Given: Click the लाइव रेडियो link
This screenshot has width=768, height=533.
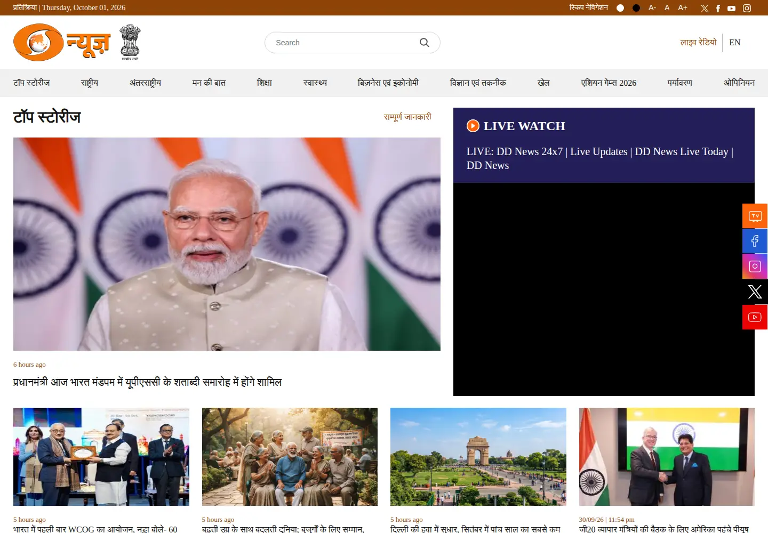Looking at the screenshot, I should (699, 42).
